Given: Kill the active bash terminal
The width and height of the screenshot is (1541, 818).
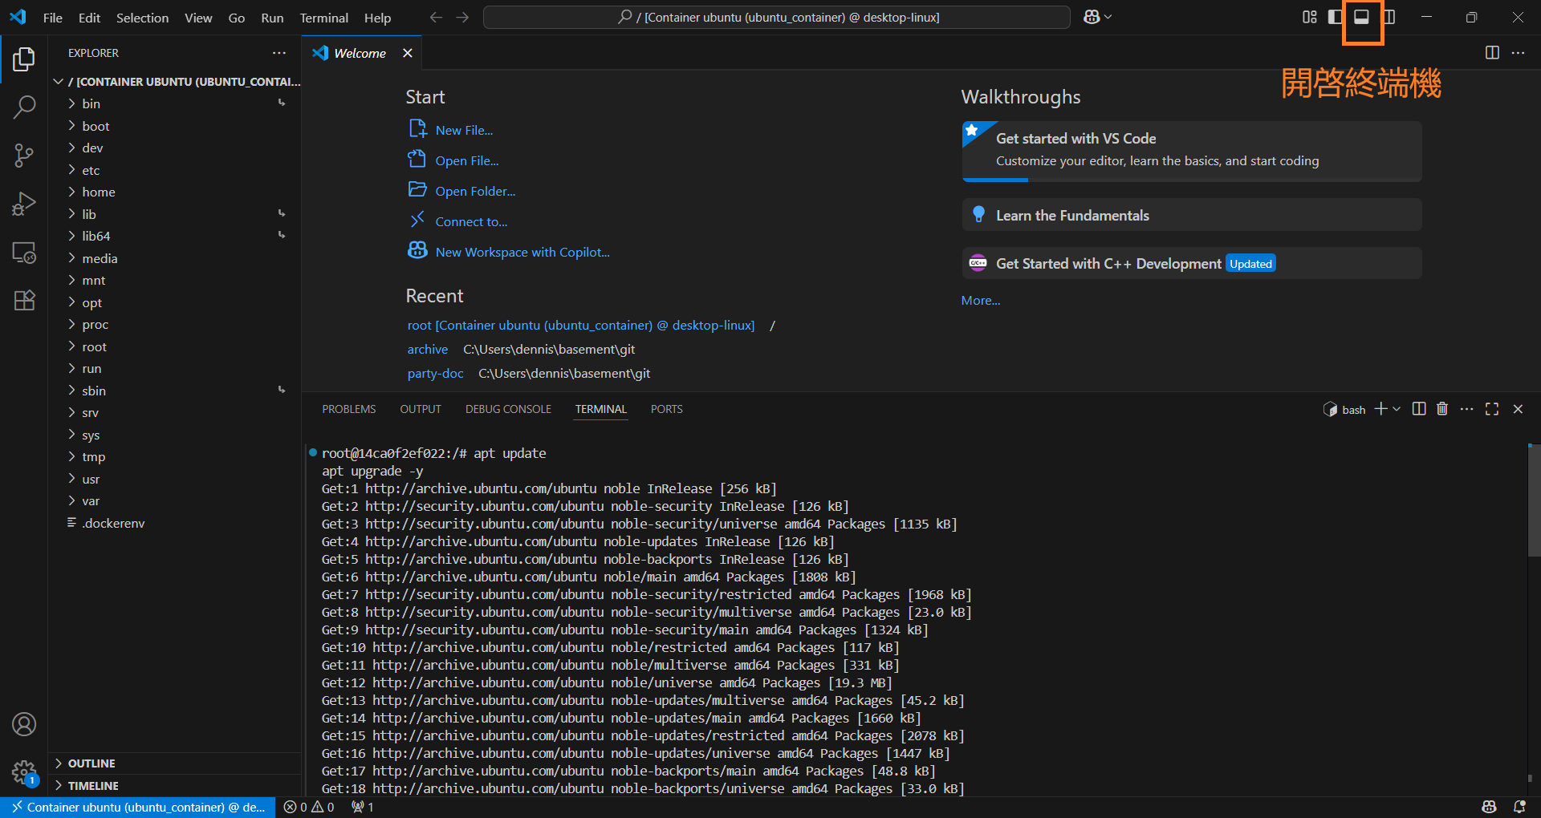Looking at the screenshot, I should pos(1441,409).
